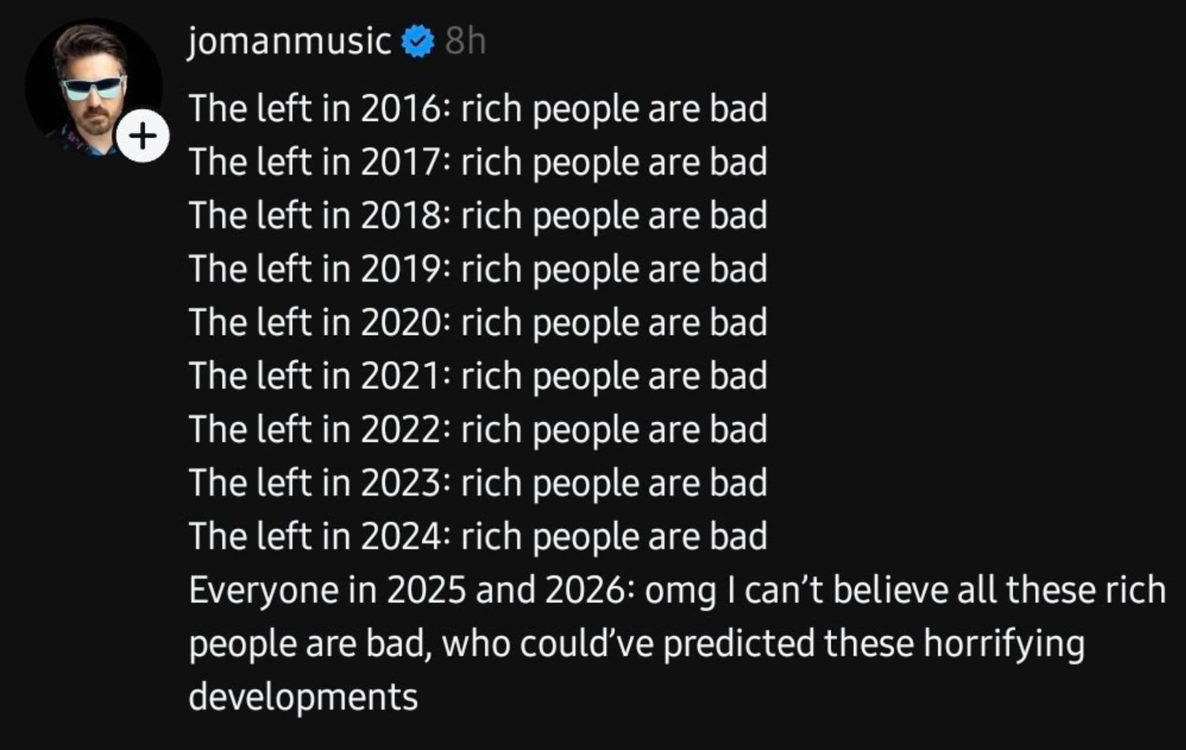Click the blue verified badge
1186x750 pixels.
click(x=418, y=42)
